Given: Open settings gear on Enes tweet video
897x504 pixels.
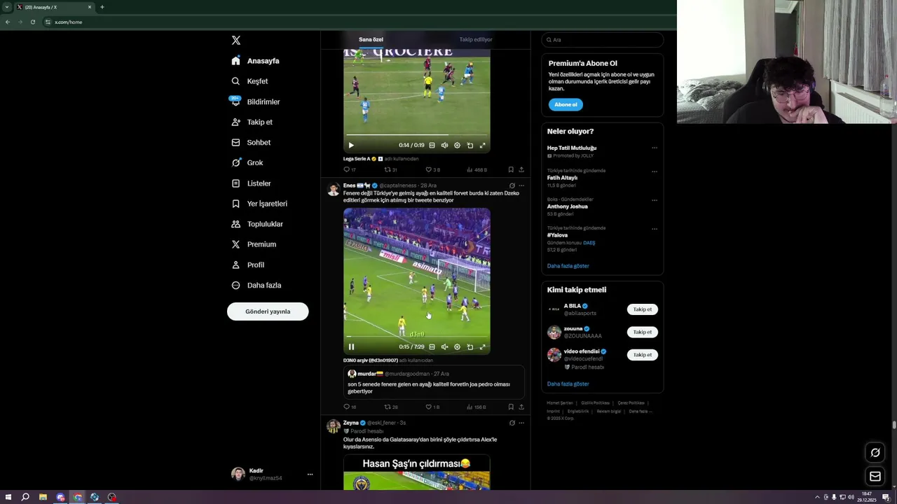Looking at the screenshot, I should (457, 346).
